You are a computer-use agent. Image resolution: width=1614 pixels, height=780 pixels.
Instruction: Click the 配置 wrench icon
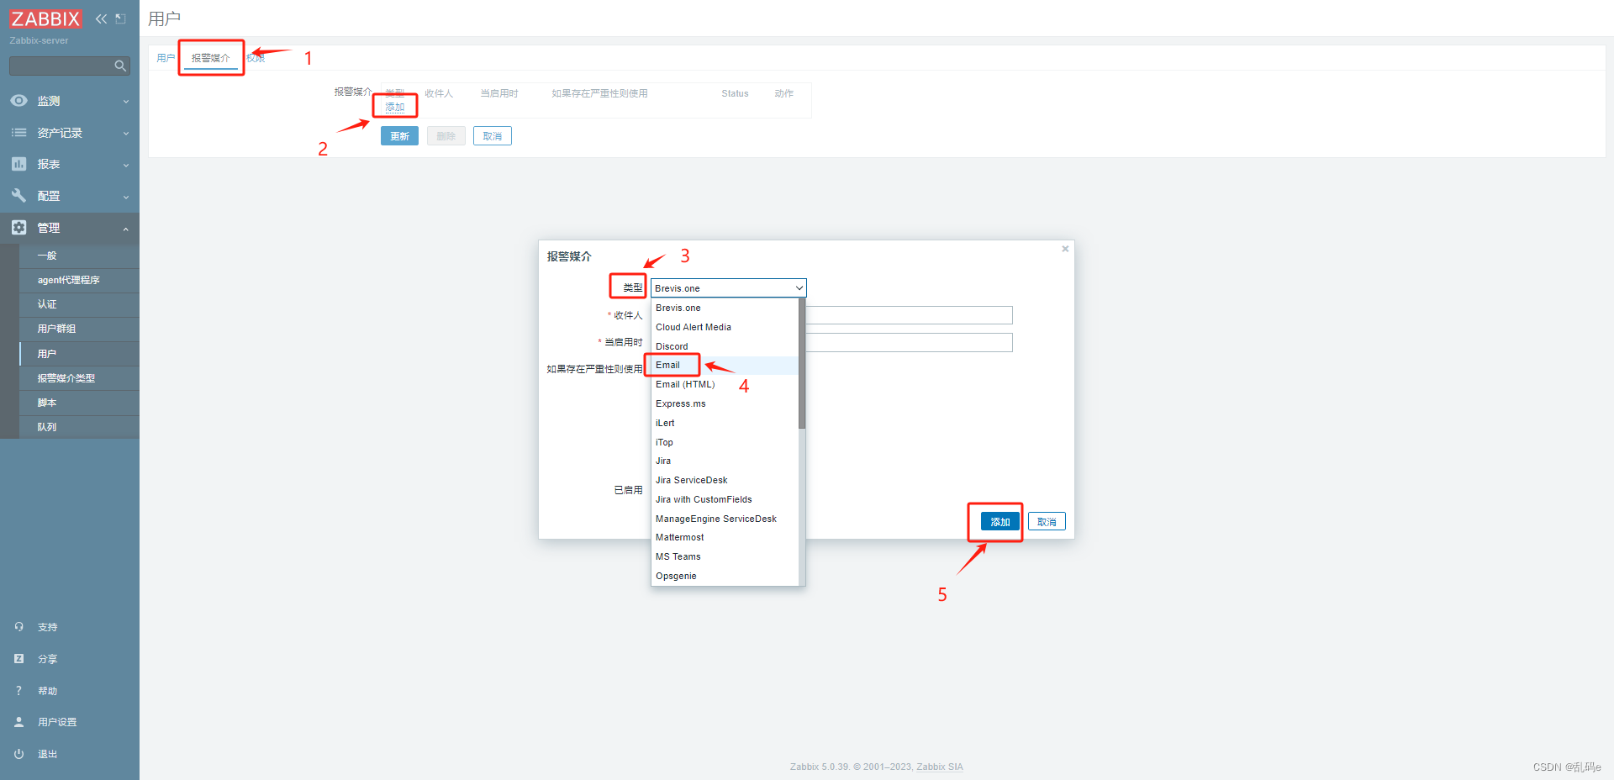click(18, 196)
